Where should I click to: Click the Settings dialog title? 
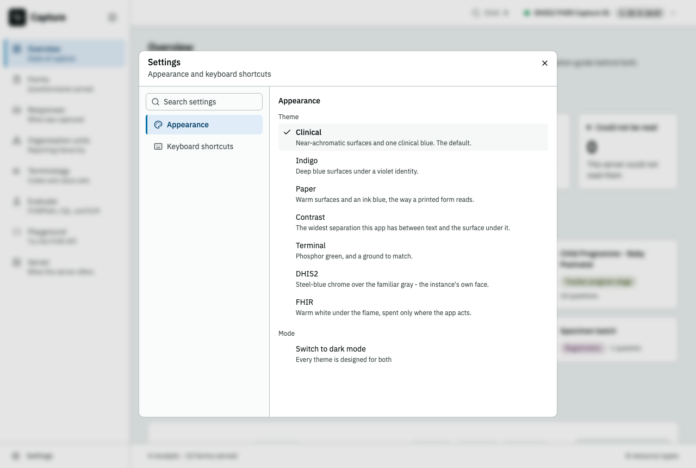coord(164,63)
